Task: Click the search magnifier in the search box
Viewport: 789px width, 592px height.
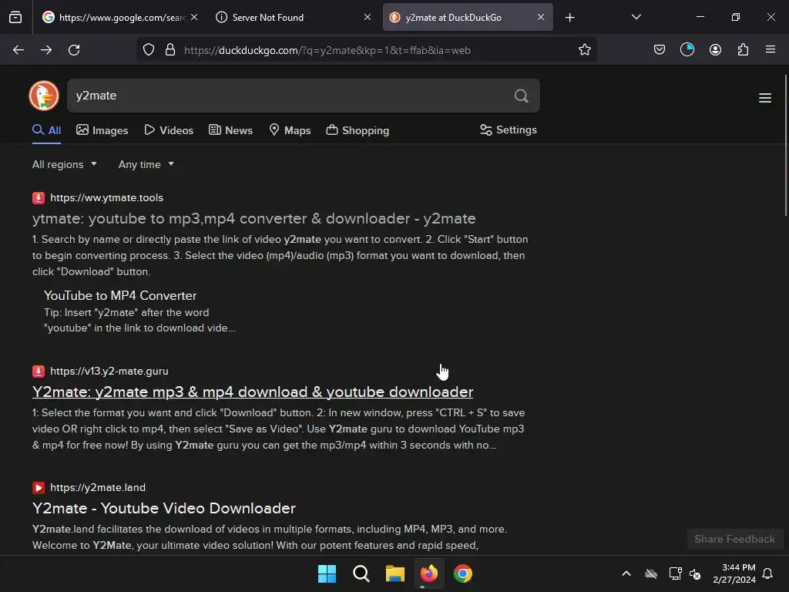Action: pyautogui.click(x=522, y=96)
